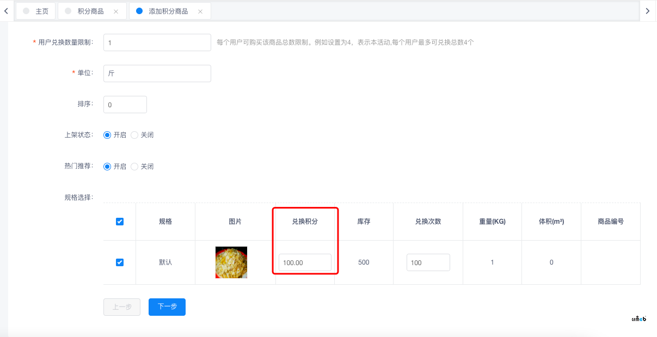Viewport: 657px width, 337px height.
Task: Close the 添加积分商品 tab
Action: [200, 11]
